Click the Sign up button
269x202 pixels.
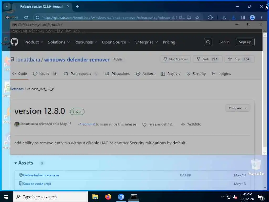click(x=245, y=42)
